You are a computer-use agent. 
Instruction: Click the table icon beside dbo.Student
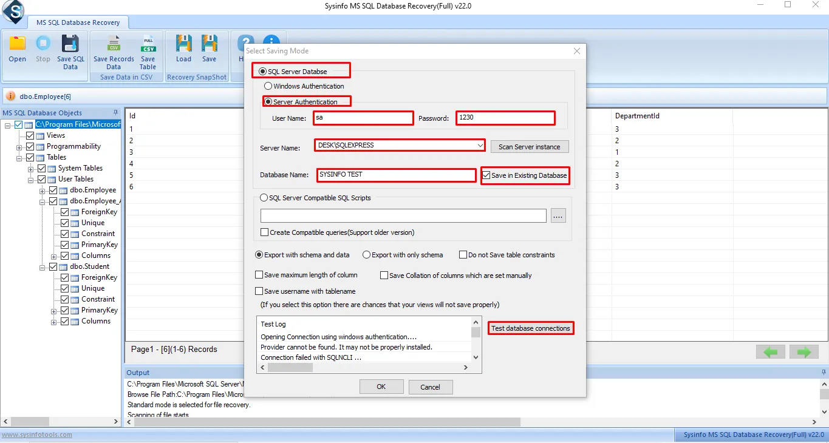tap(64, 266)
